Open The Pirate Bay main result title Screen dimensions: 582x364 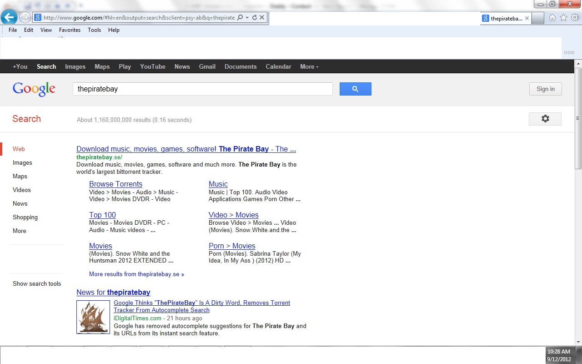tap(186, 149)
